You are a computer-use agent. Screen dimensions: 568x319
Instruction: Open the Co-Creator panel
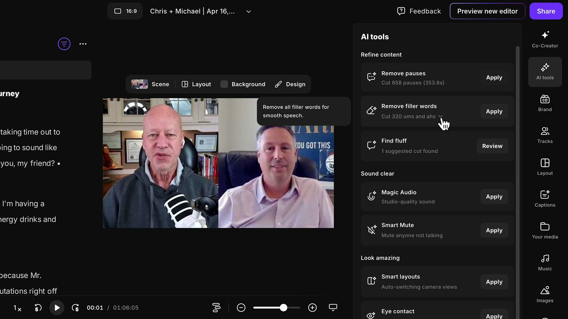coord(545,39)
